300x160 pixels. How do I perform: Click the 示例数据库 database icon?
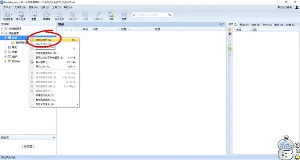point(6,28)
